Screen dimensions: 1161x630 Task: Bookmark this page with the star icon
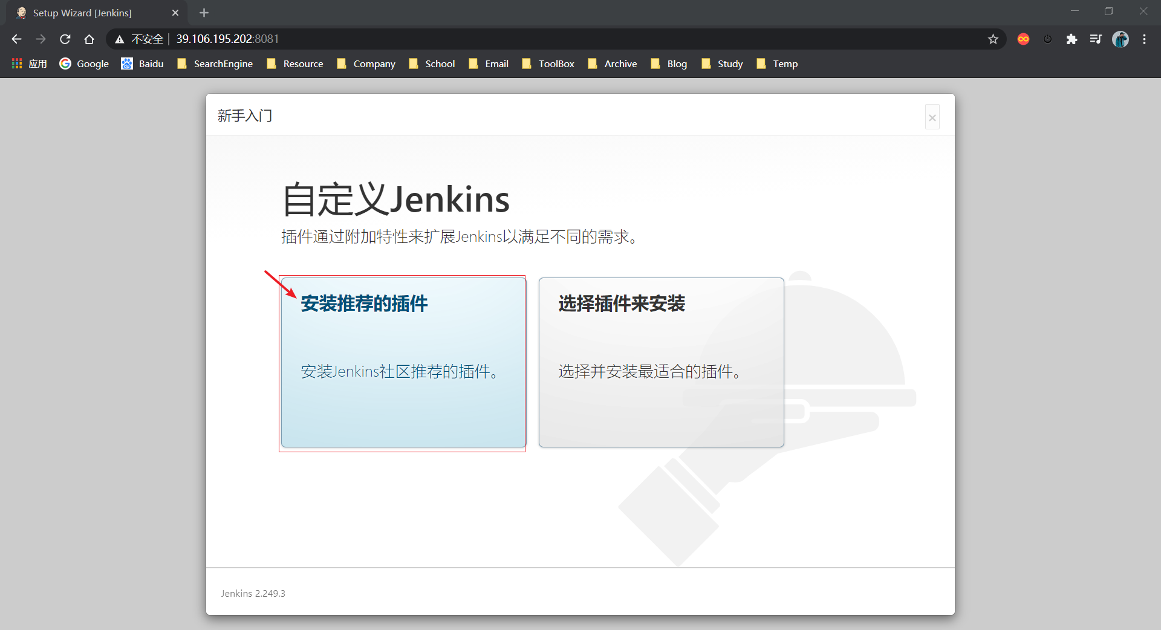pos(993,39)
